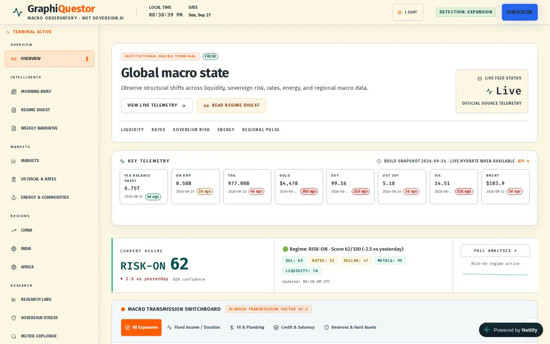Click the Metric Explorer magnifier icon
This screenshot has width=550, height=344.
click(14, 336)
